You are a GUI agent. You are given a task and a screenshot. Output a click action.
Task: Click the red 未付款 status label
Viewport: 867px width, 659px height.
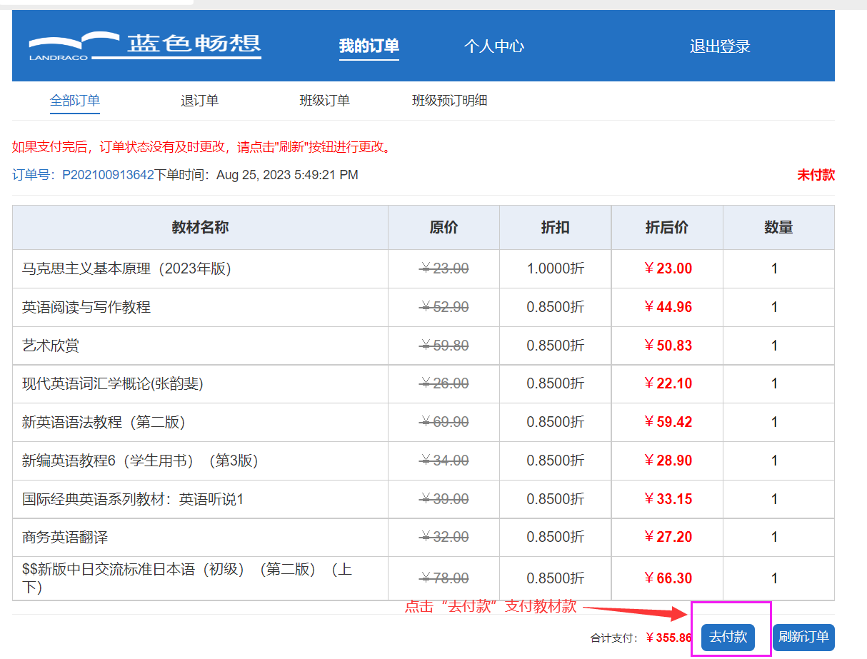816,175
